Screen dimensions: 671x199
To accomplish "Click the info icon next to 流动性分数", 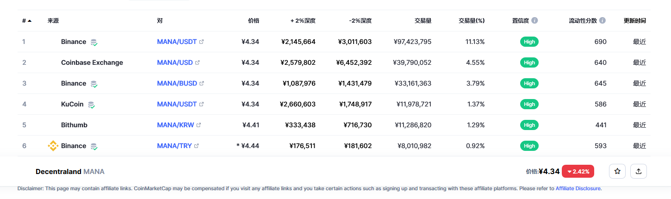I will tap(602, 20).
